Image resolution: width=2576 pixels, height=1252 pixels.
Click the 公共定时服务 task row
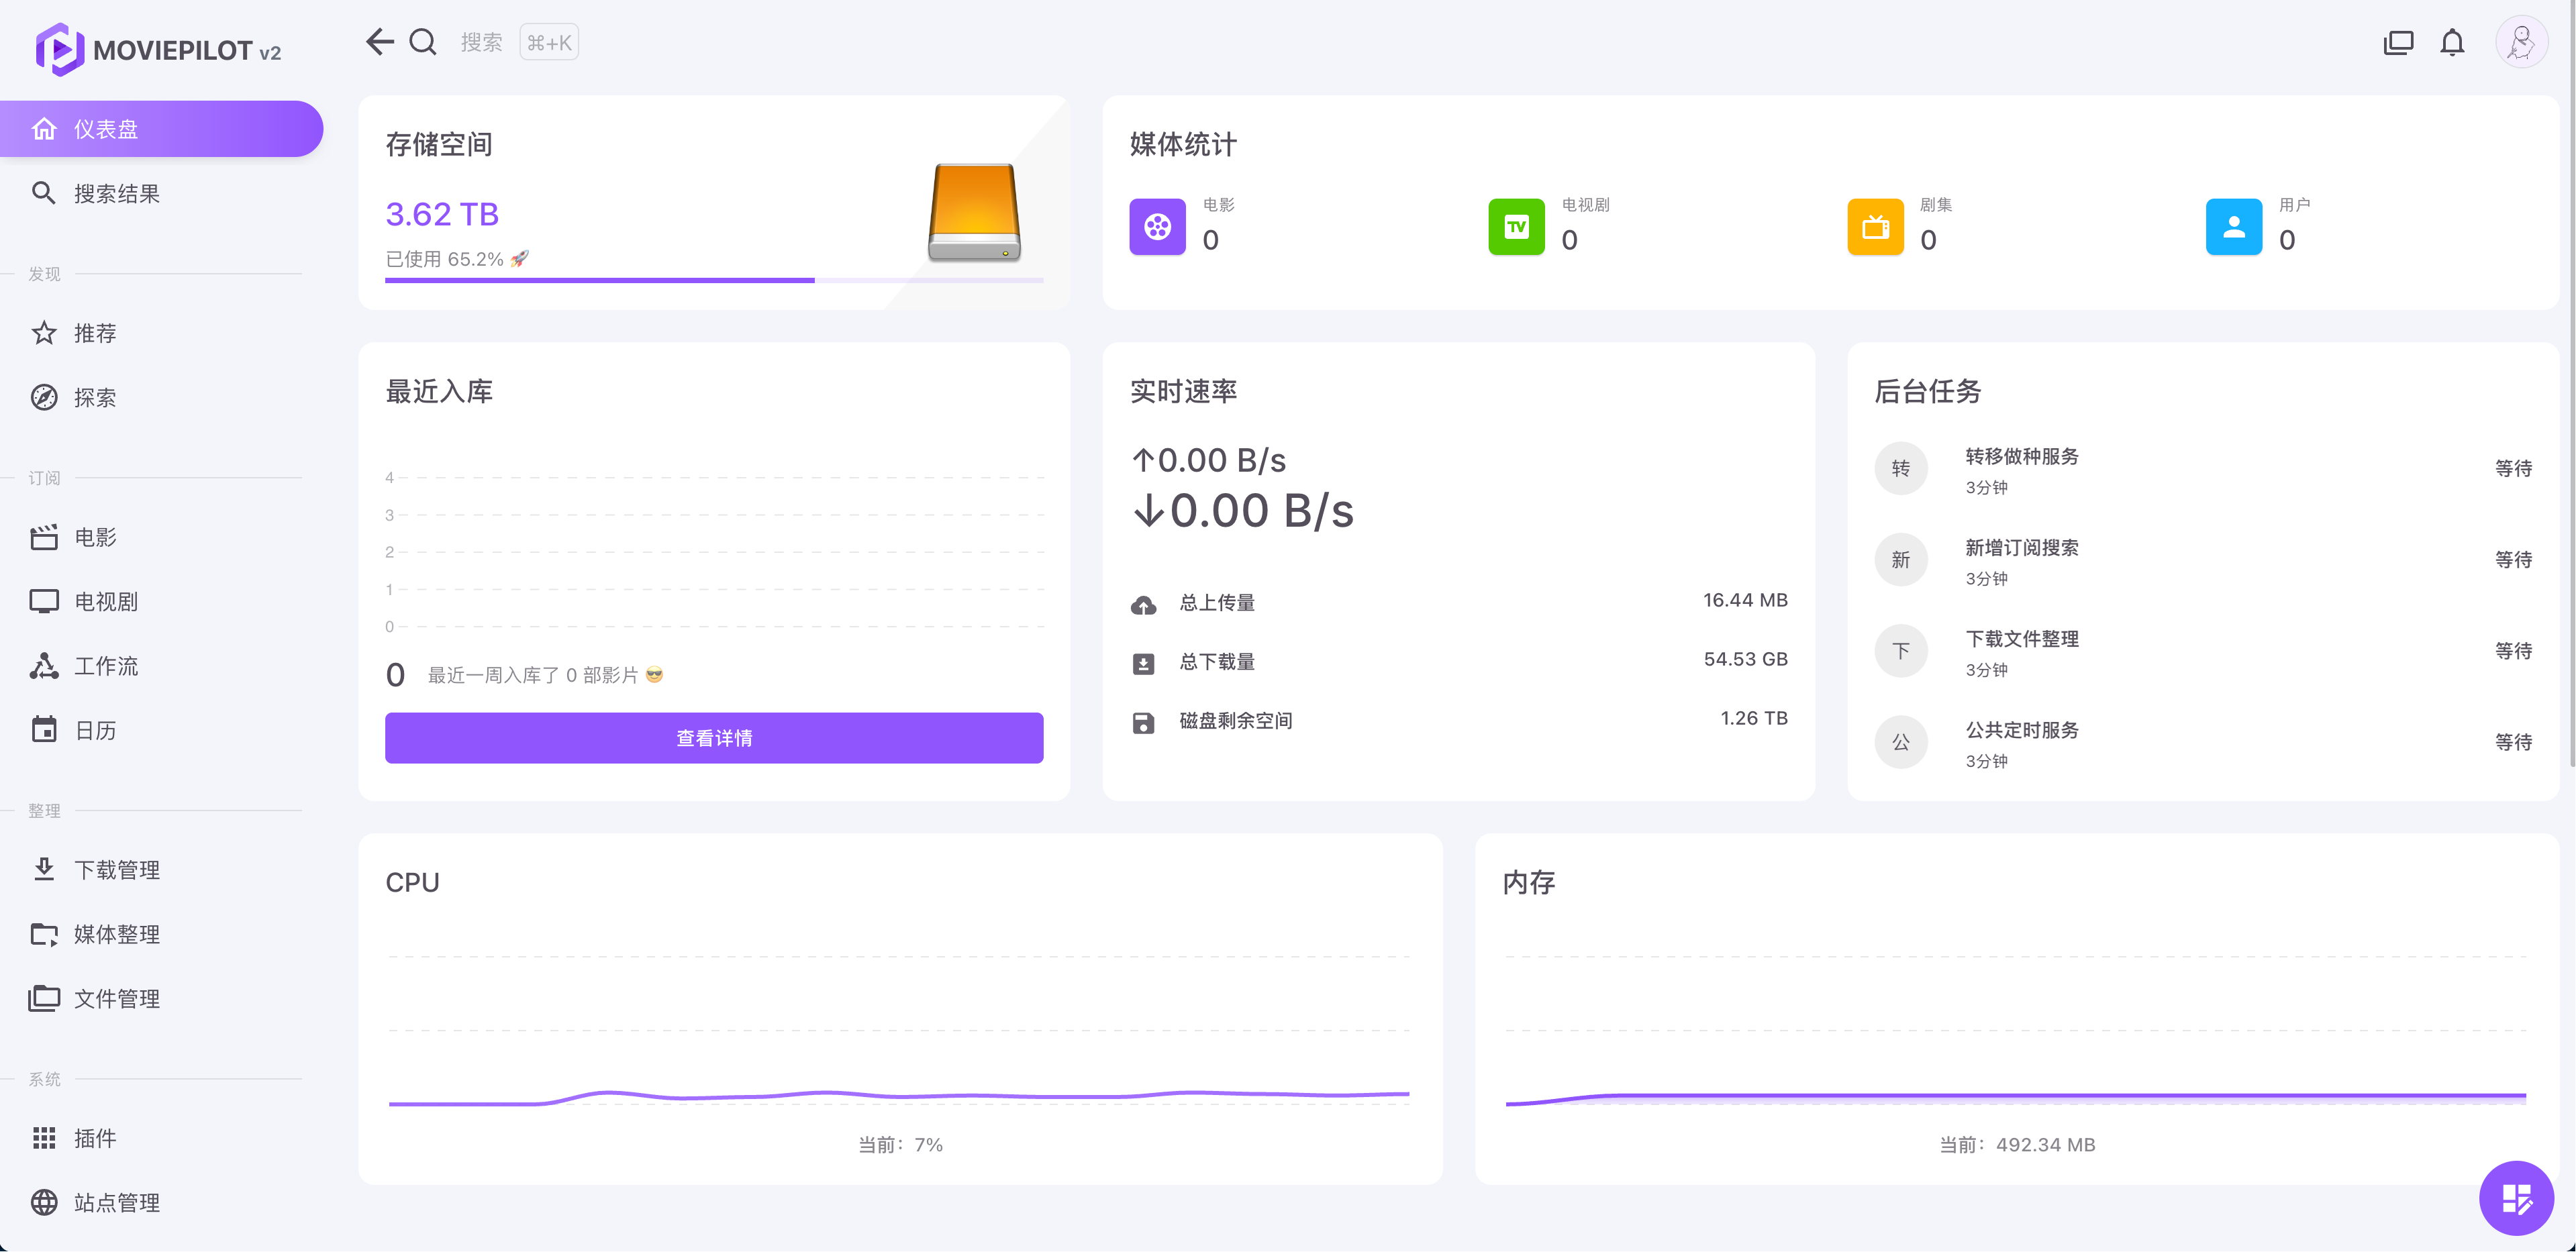2203,742
